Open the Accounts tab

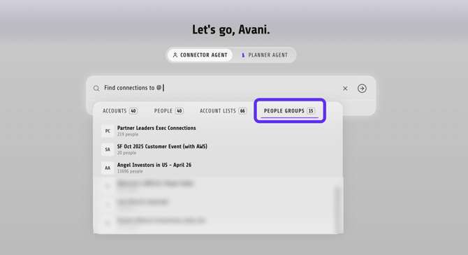pos(119,111)
